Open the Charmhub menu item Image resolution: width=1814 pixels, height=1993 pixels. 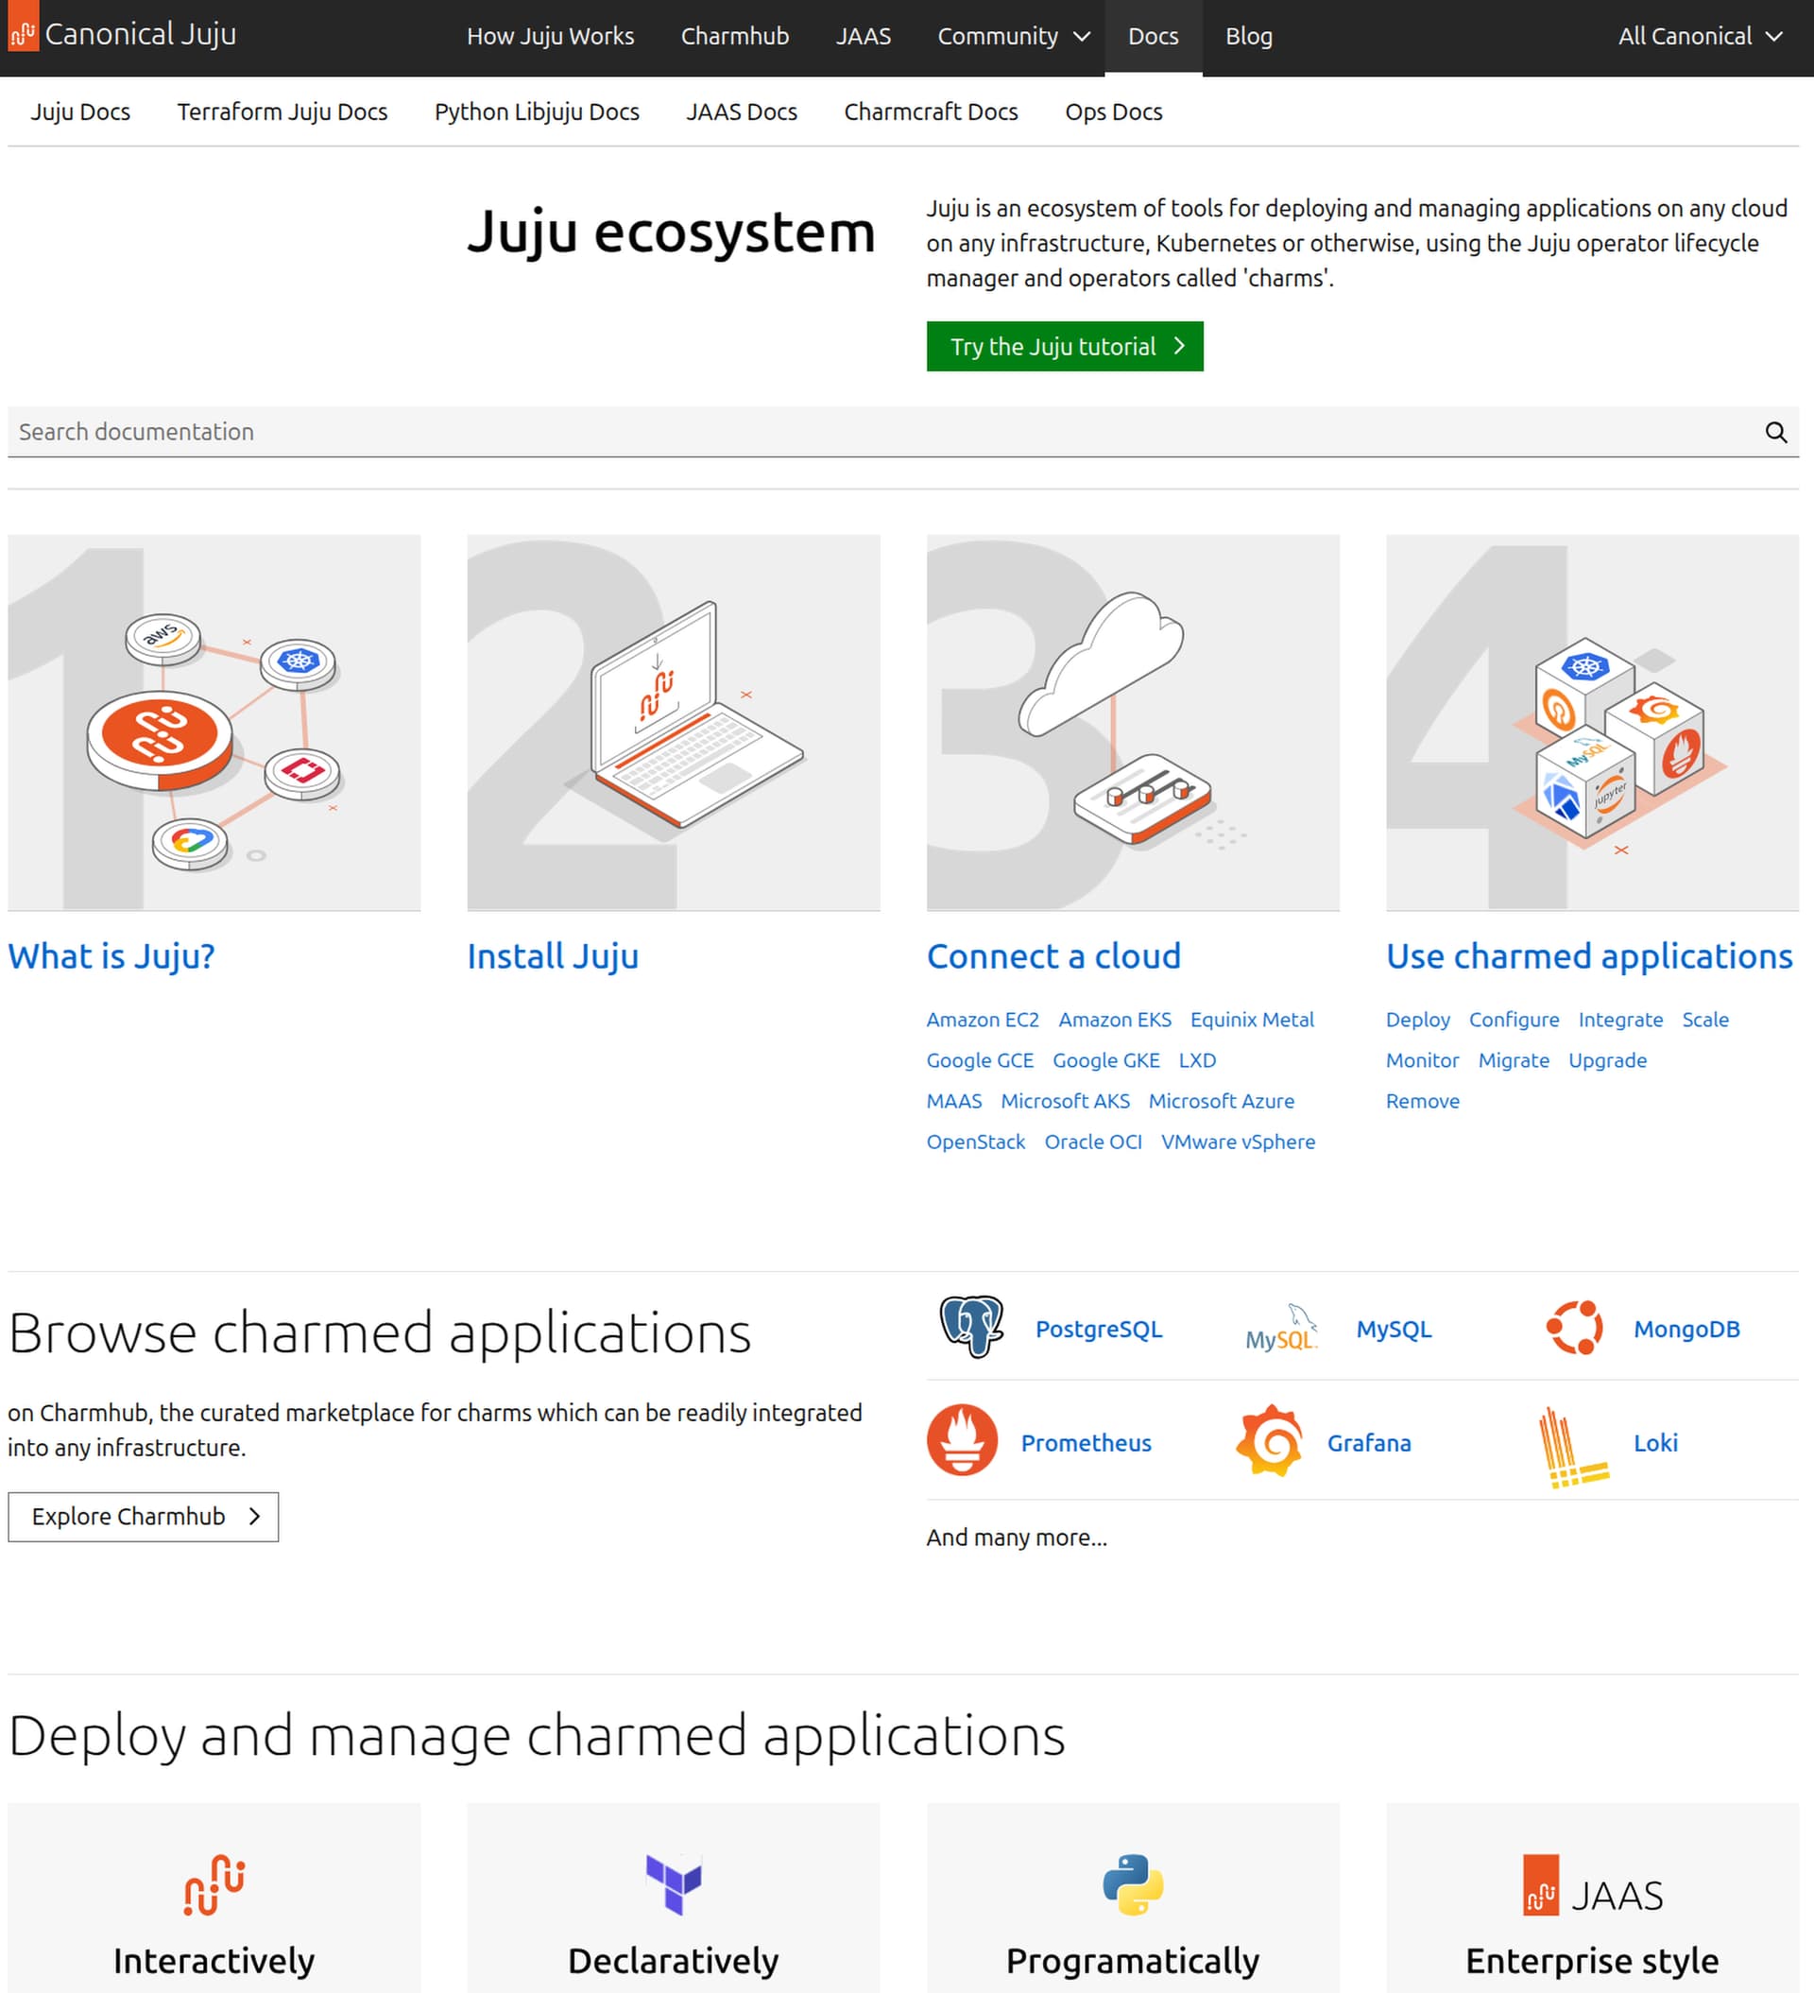734,37
